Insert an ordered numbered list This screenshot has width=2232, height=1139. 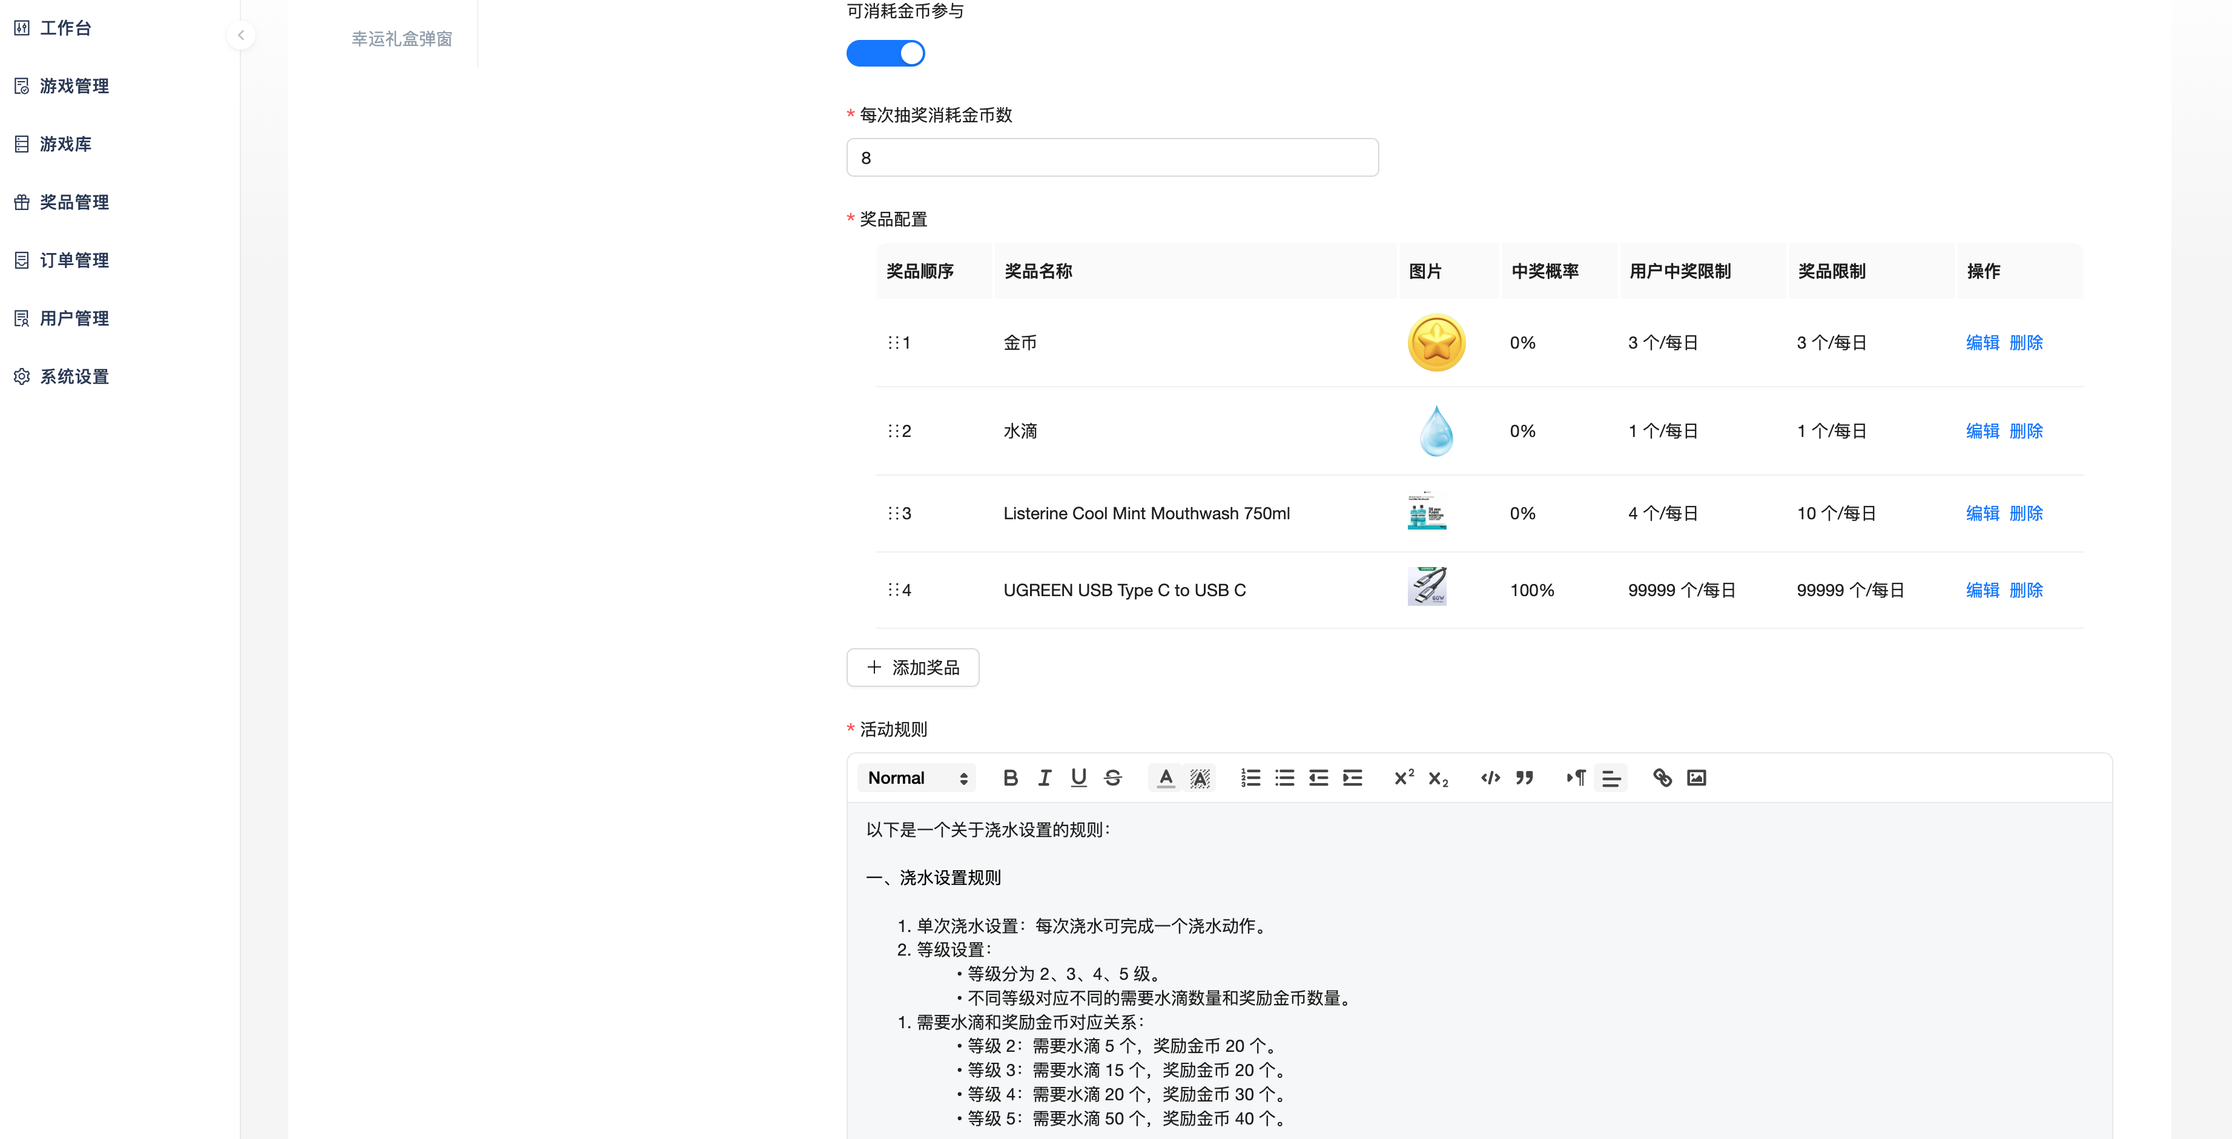tap(1250, 778)
